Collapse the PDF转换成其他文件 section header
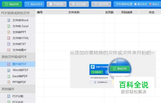The width and height of the screenshot is (161, 103). point(18,13)
